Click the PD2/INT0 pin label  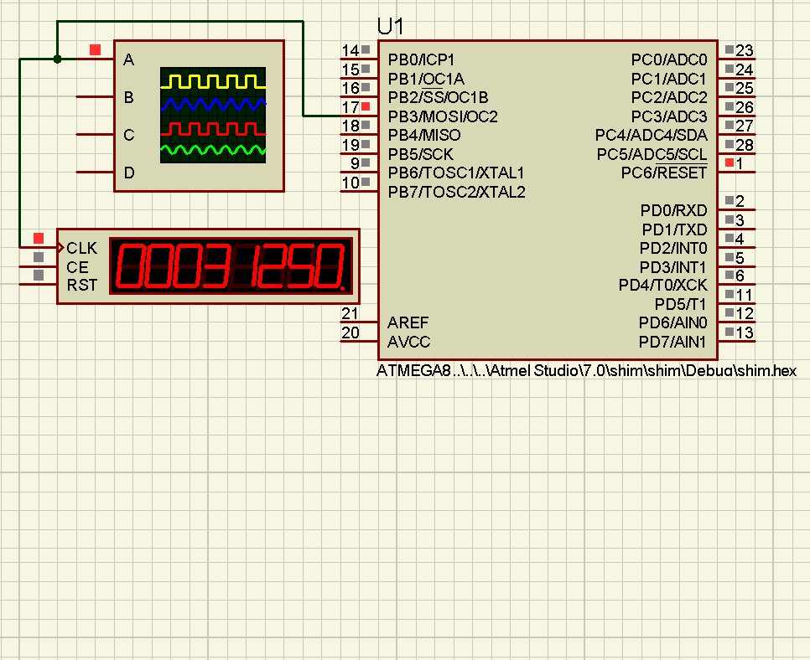[x=673, y=248]
